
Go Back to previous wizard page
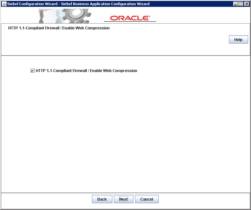click(x=102, y=199)
